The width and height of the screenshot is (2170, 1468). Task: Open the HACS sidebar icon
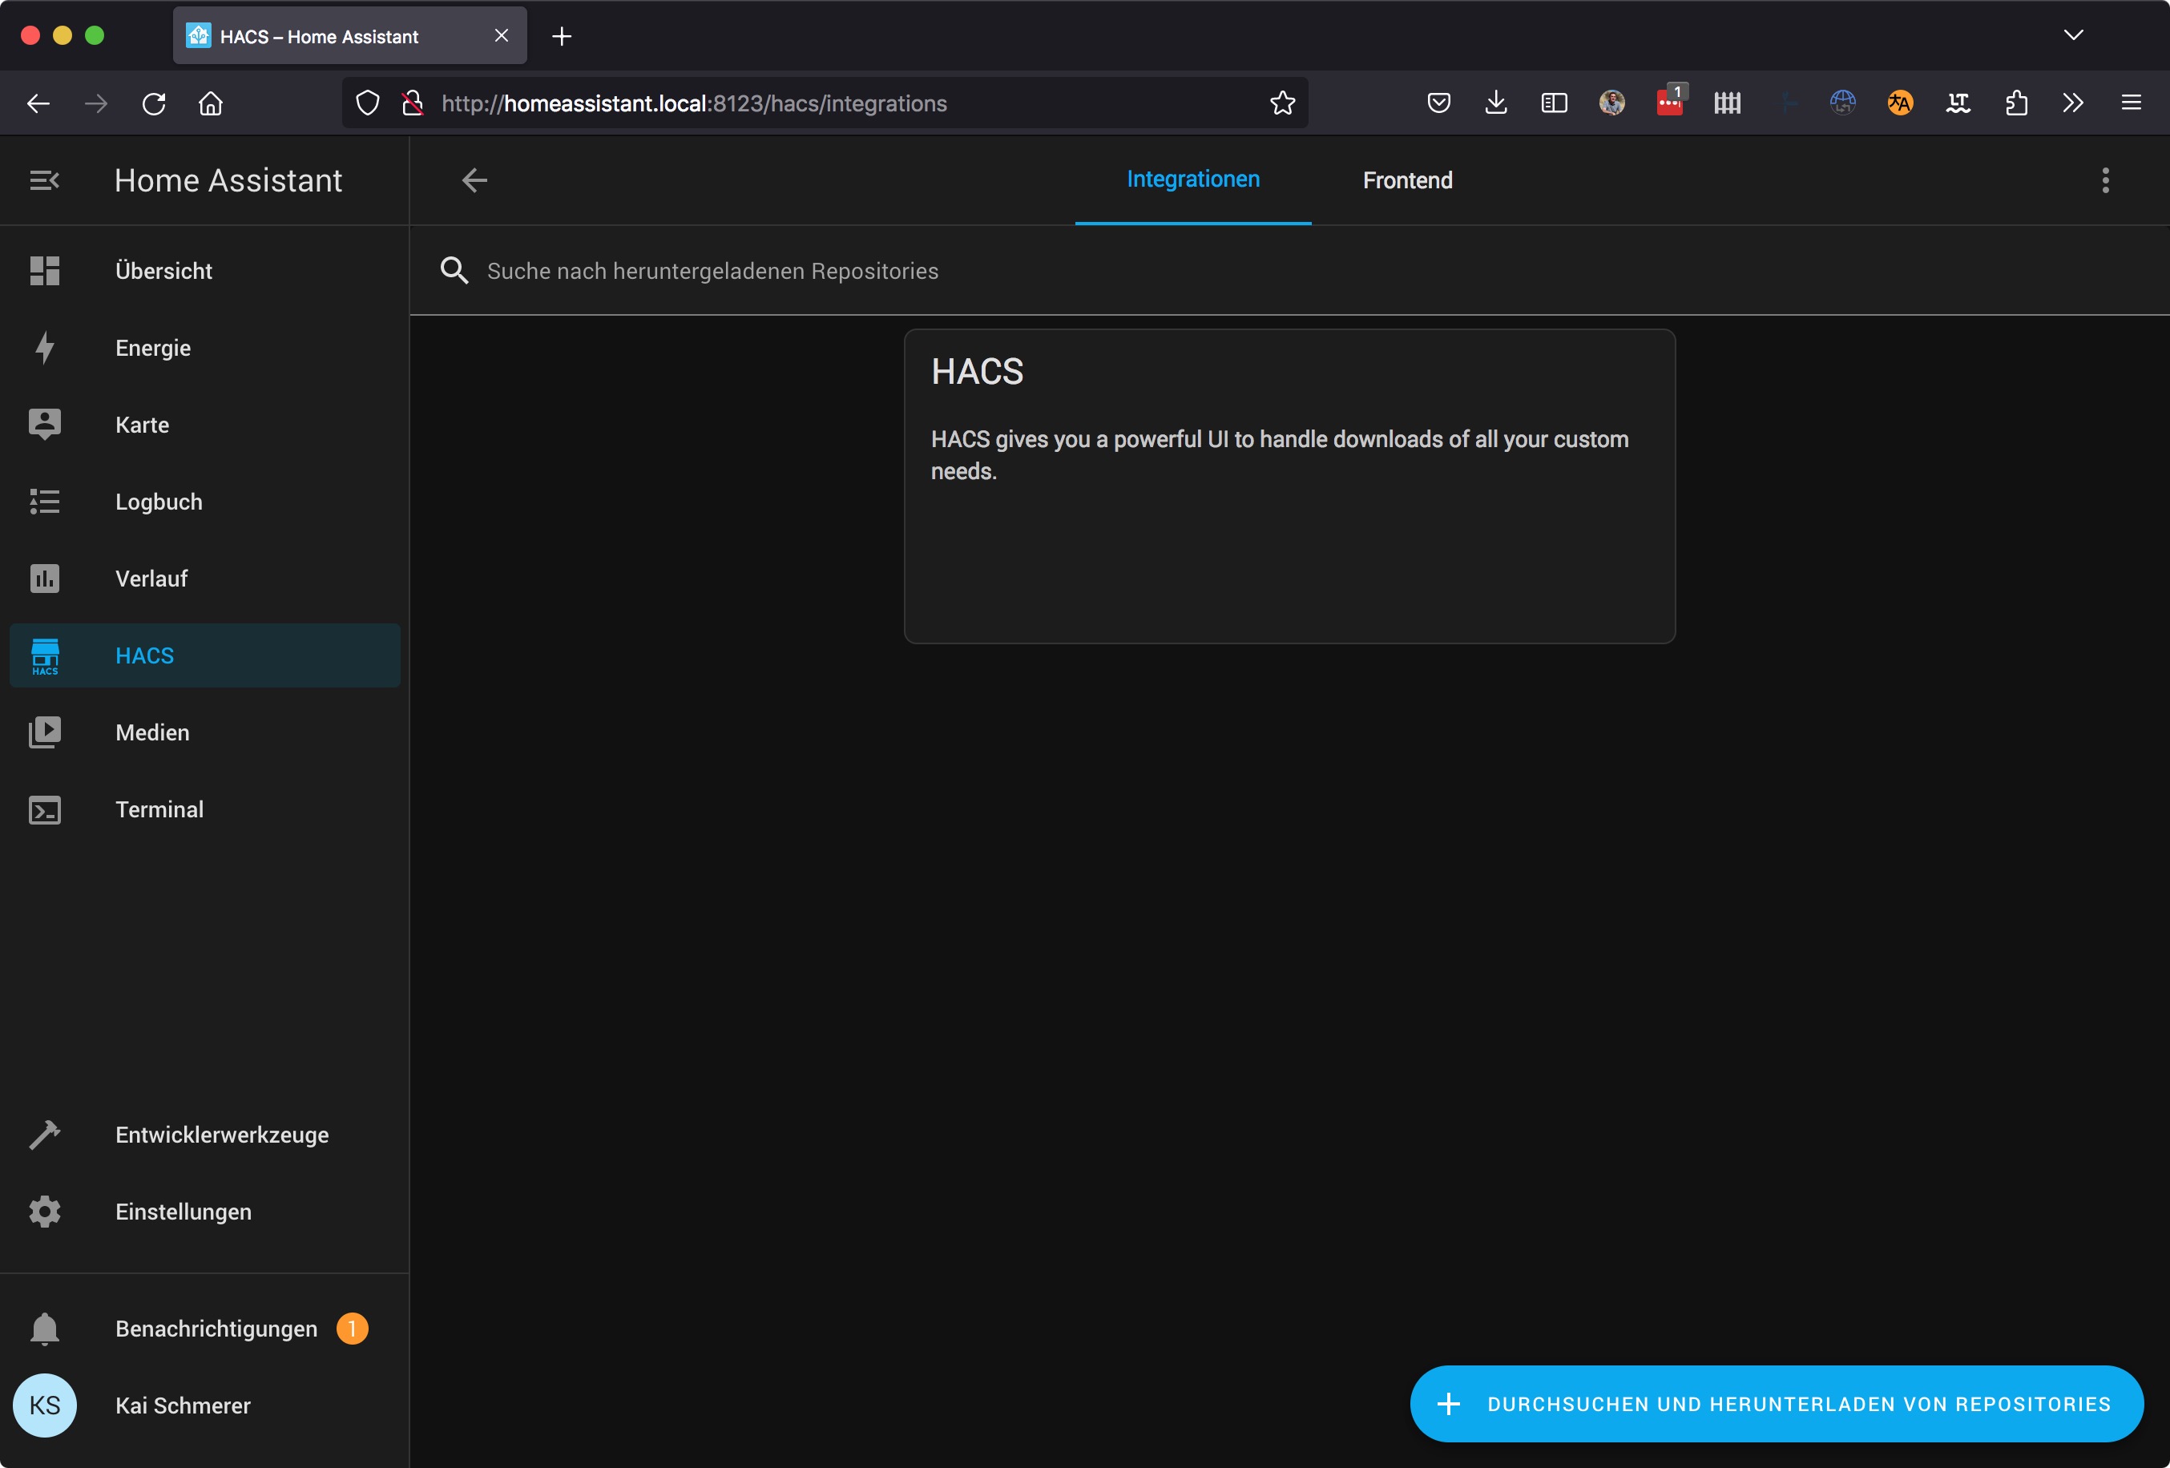[45, 655]
